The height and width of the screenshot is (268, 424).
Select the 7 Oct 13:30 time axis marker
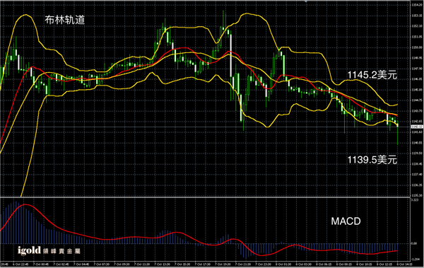click(x=162, y=264)
